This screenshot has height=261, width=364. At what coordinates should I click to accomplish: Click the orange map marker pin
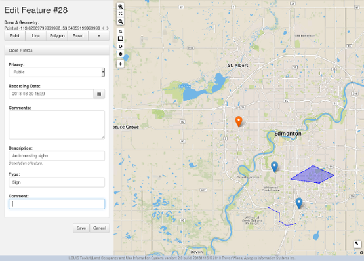tap(239, 121)
